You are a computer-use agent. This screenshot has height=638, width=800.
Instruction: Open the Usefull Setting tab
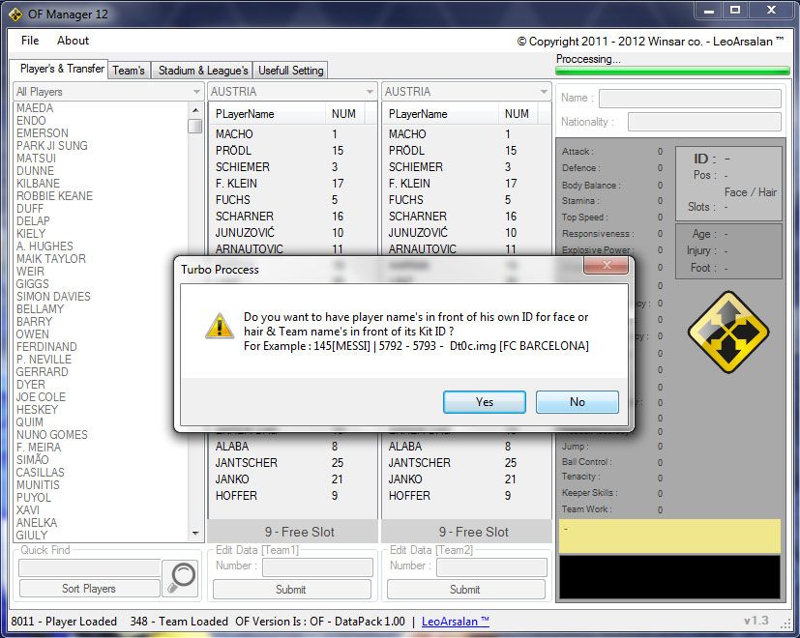click(x=291, y=71)
